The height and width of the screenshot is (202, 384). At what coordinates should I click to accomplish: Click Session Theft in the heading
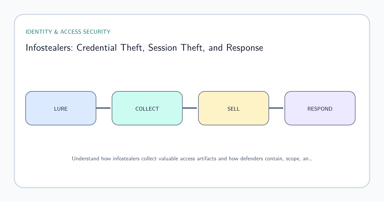[176, 48]
